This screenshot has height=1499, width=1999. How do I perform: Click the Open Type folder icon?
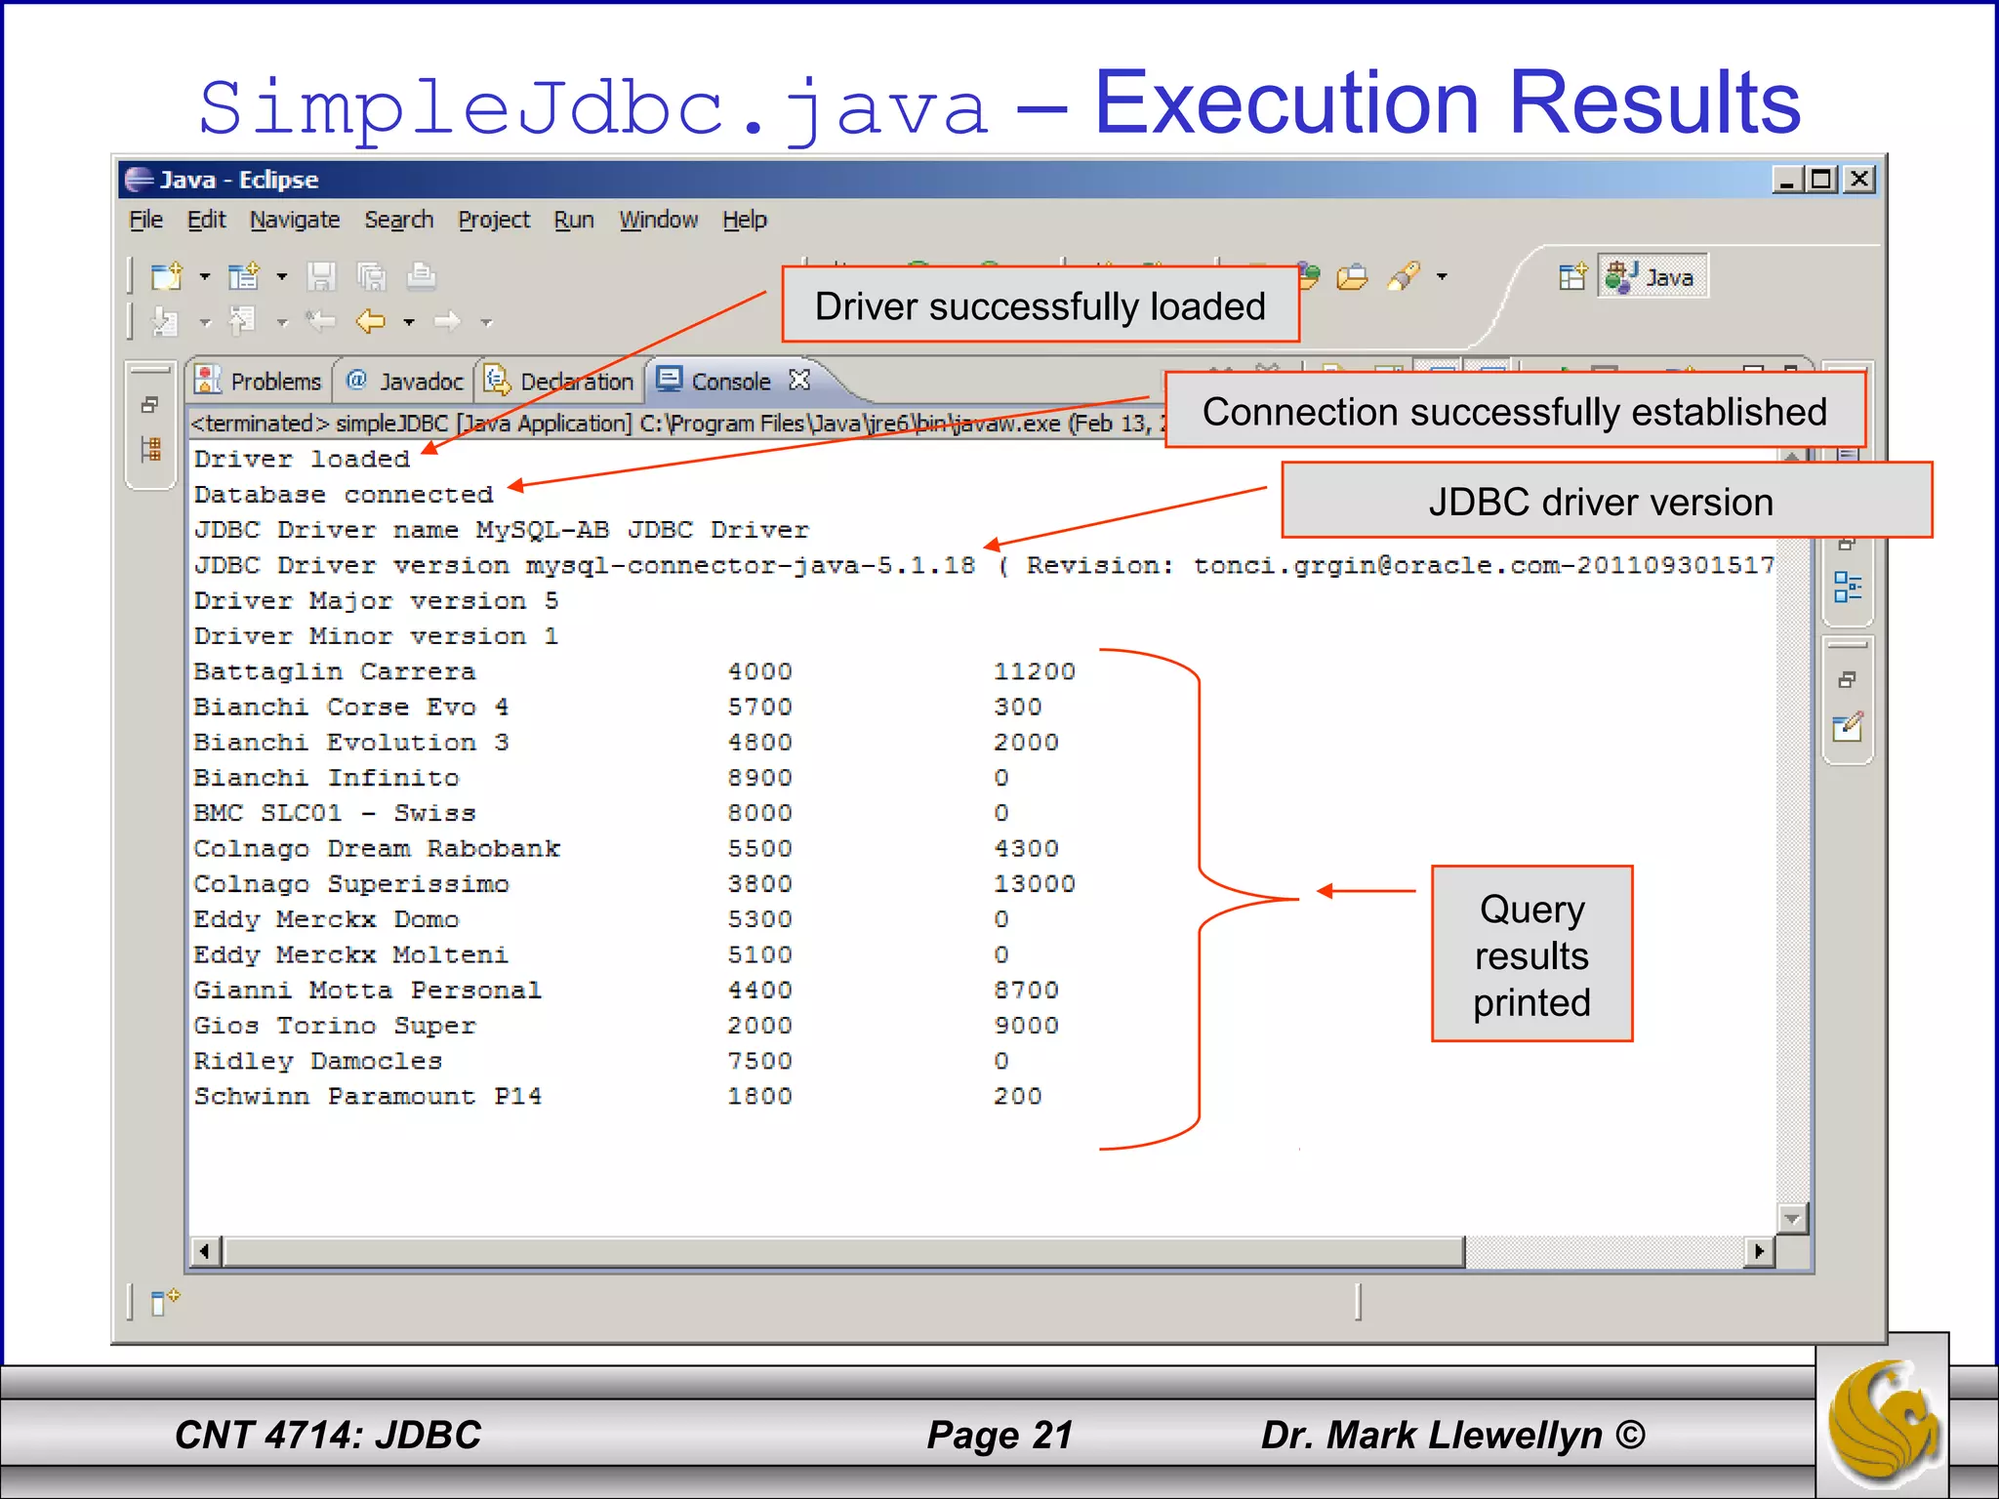pyautogui.click(x=1353, y=278)
